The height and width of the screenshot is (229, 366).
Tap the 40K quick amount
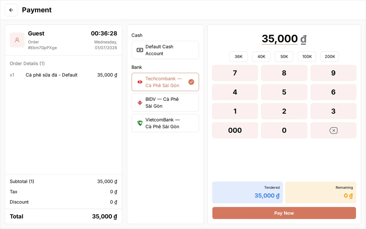(x=261, y=56)
